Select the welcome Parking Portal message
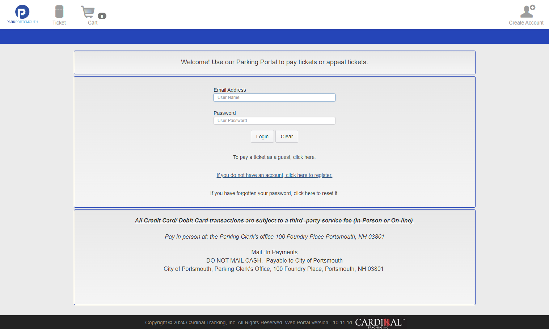The width and height of the screenshot is (549, 329). (274, 62)
